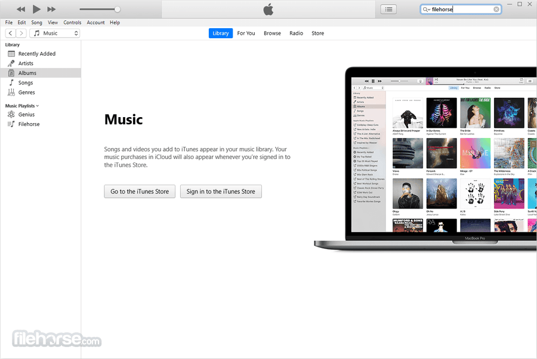The image size is (537, 359).
Task: Open the Account menu
Action: click(95, 22)
